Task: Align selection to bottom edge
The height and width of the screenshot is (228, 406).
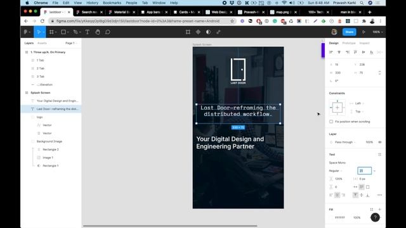Action: (372, 52)
